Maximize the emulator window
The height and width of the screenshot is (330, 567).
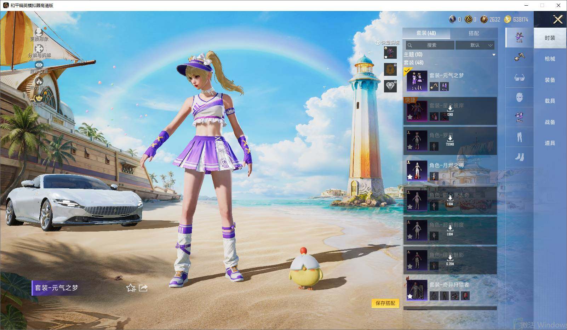pos(542,5)
